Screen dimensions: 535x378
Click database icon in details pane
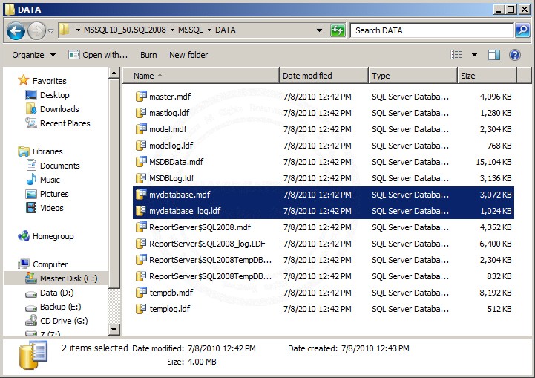(x=33, y=355)
